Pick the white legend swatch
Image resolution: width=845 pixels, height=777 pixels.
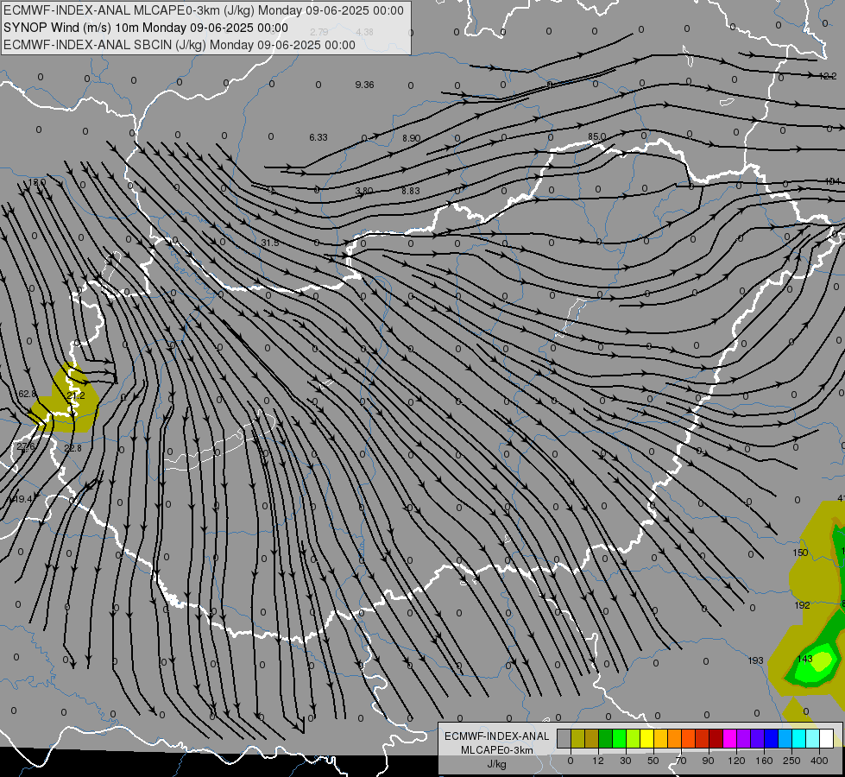(x=827, y=738)
